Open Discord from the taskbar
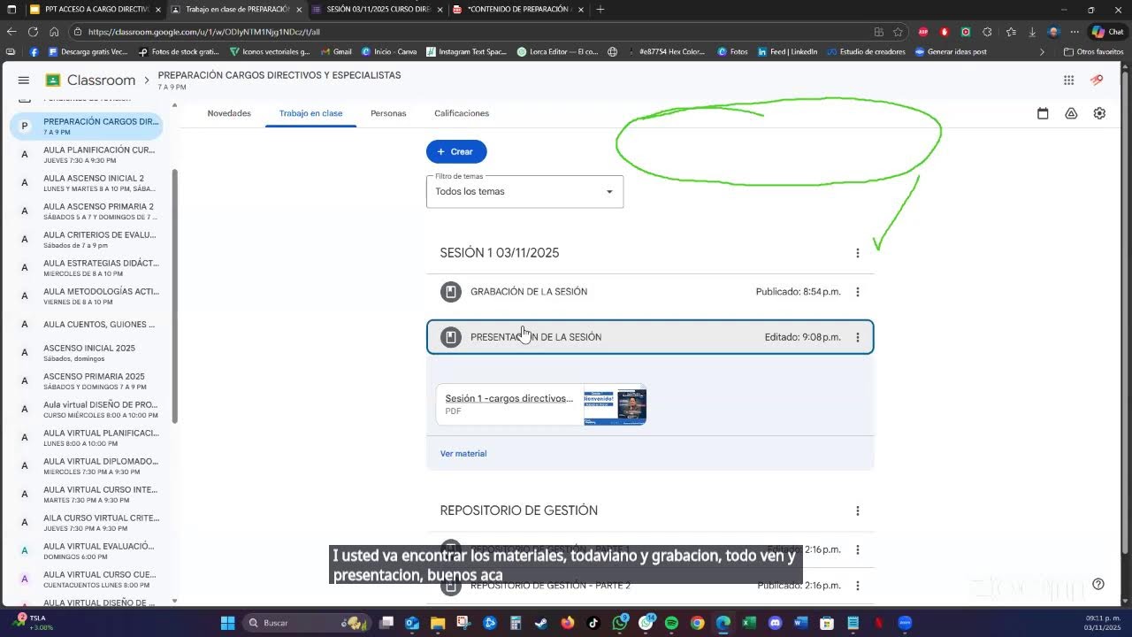 click(776, 623)
